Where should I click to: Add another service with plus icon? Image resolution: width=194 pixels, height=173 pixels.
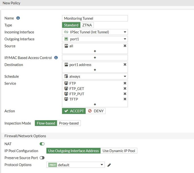95,104
